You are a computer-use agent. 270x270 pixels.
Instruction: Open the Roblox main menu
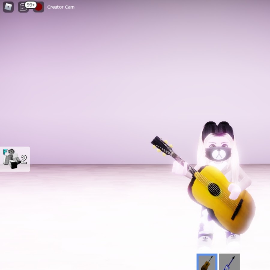8,7
